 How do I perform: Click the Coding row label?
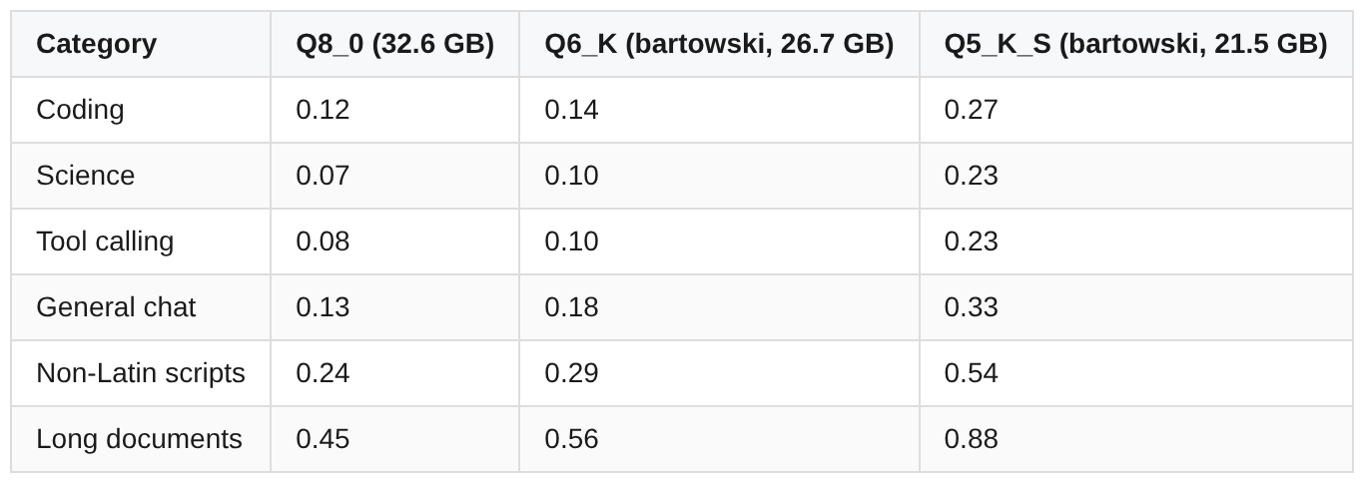tap(80, 110)
